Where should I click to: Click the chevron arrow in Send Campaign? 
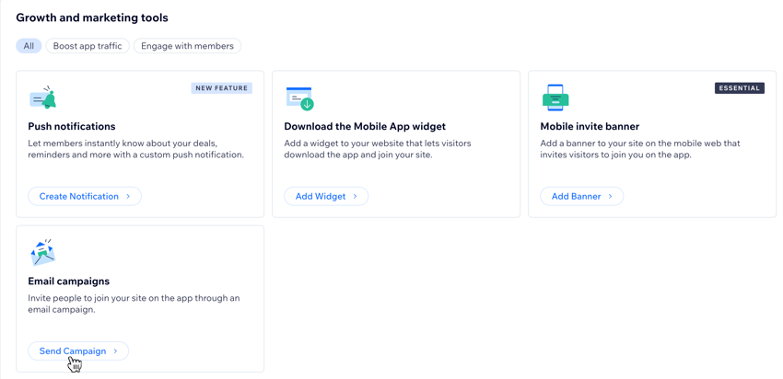[x=116, y=351]
